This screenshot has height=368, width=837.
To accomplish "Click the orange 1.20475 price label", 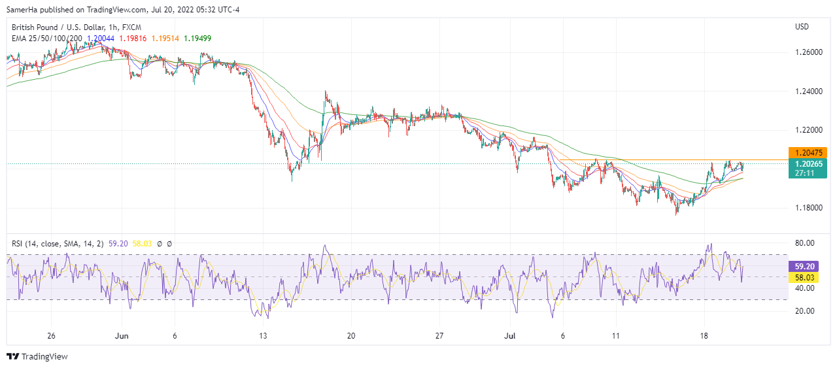I will (x=808, y=152).
